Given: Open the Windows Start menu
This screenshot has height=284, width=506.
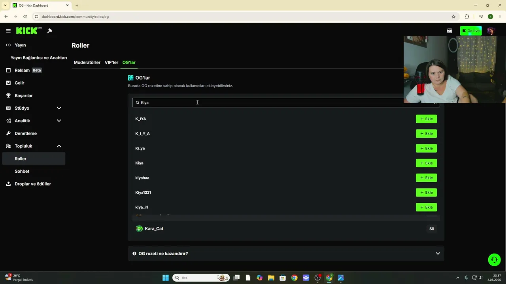Looking at the screenshot, I should pos(165,278).
